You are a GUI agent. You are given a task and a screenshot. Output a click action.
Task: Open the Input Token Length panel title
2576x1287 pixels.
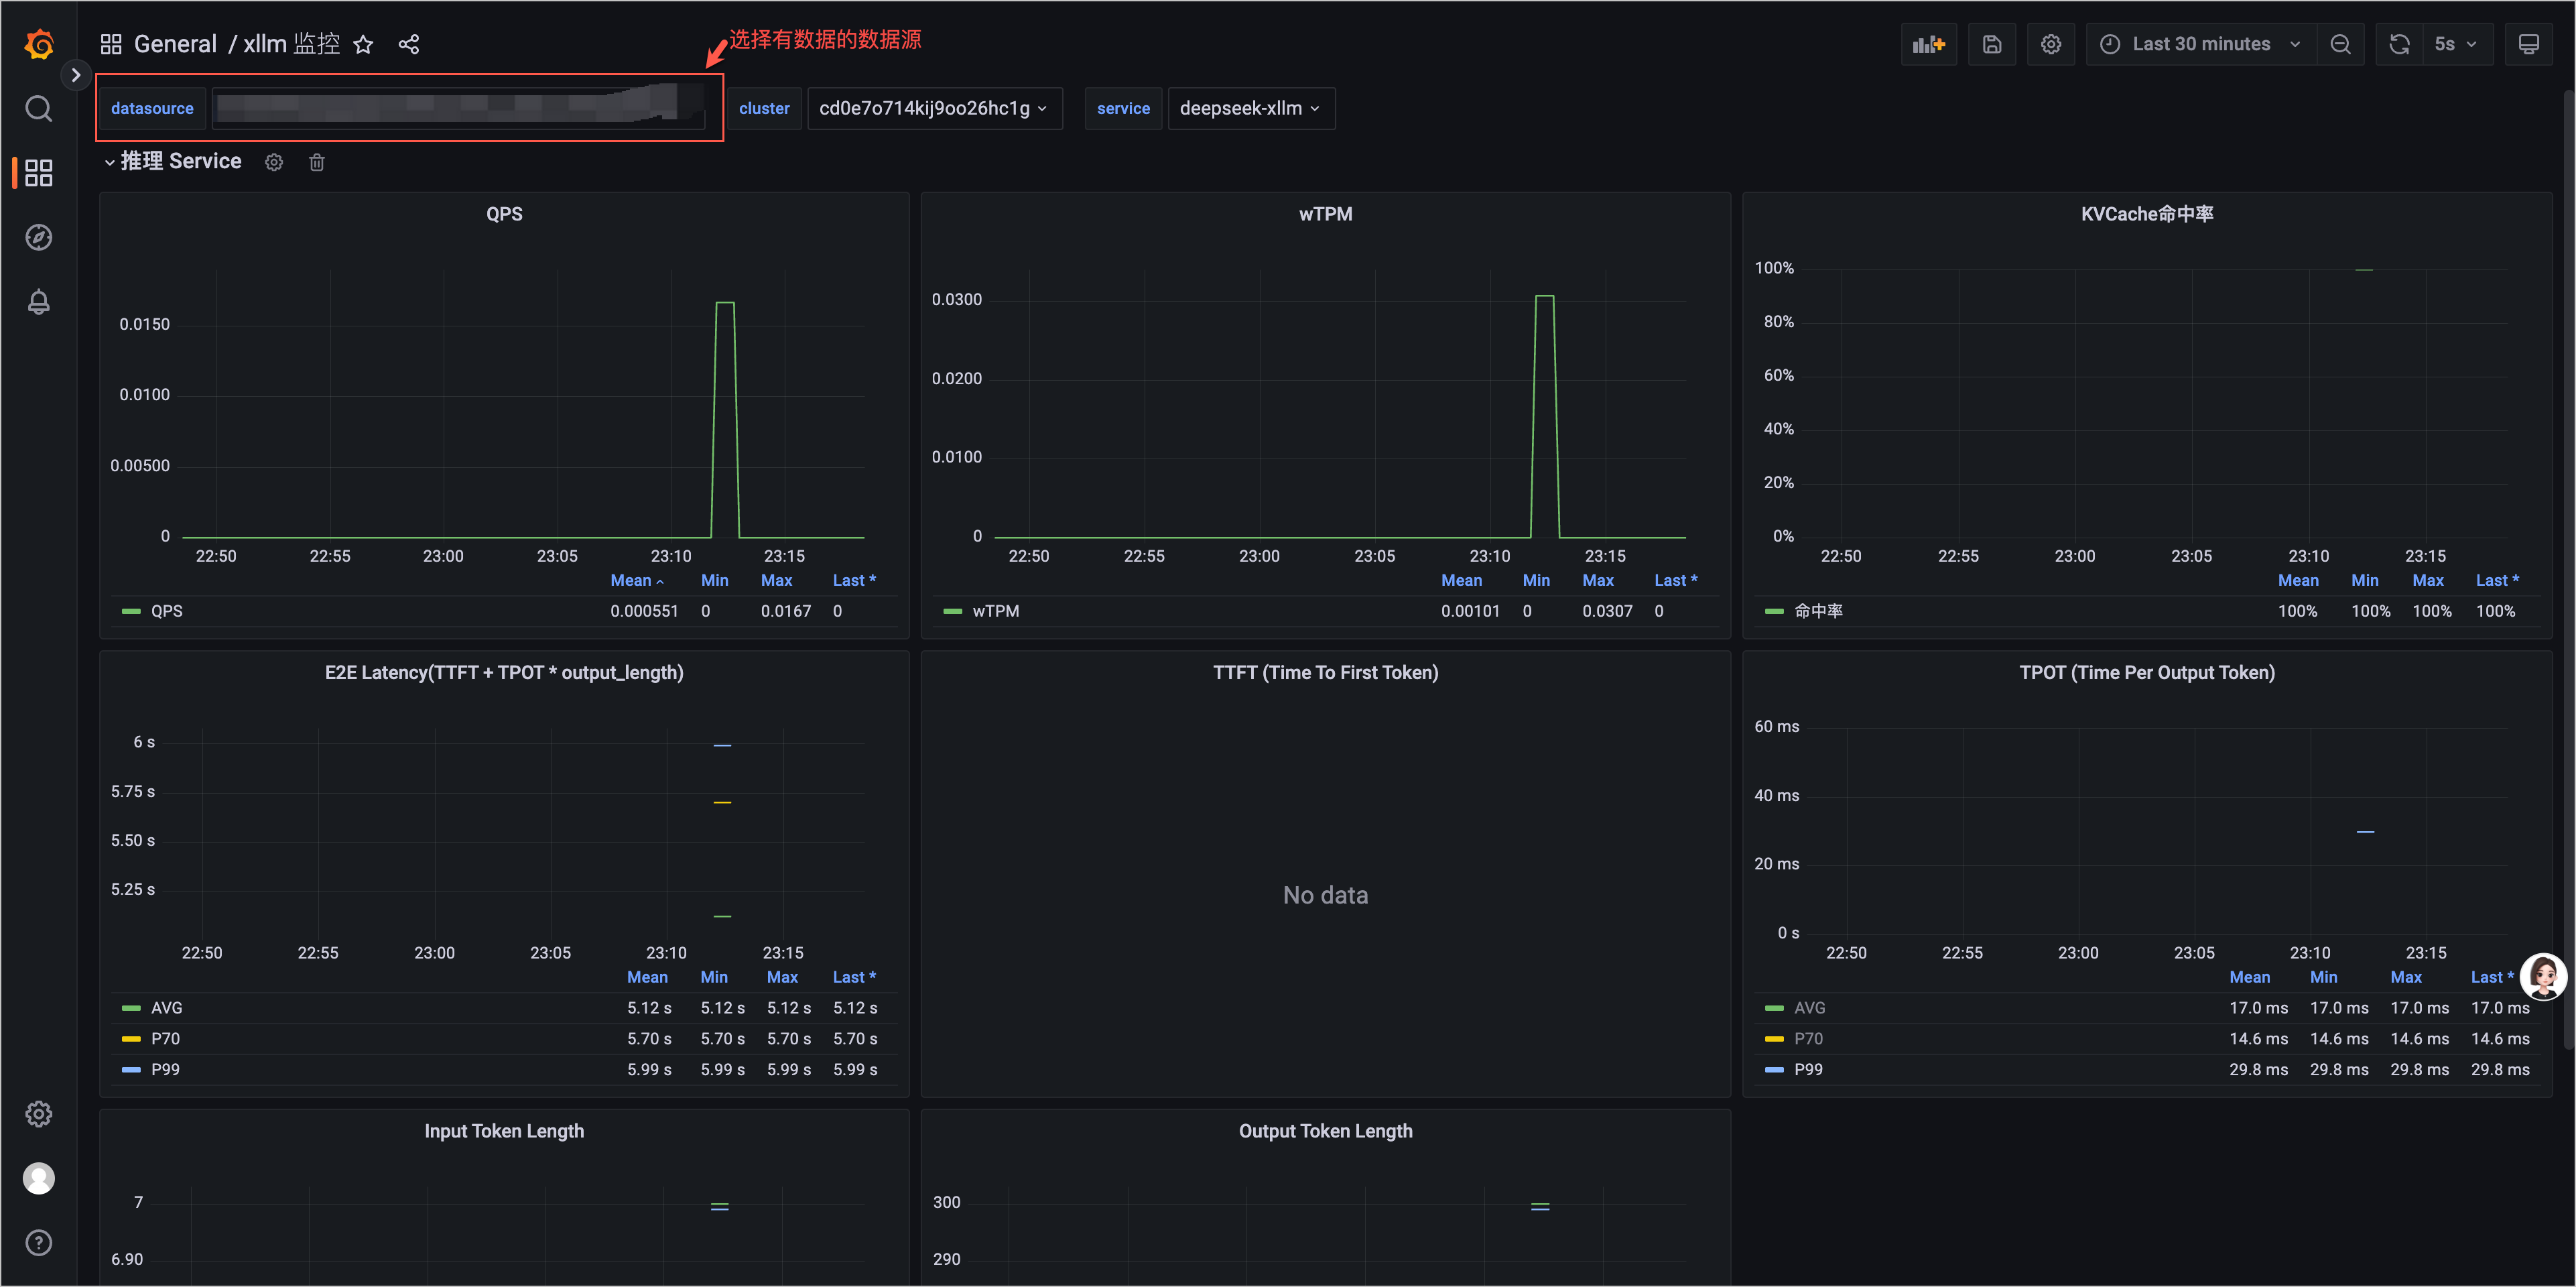tap(504, 1131)
